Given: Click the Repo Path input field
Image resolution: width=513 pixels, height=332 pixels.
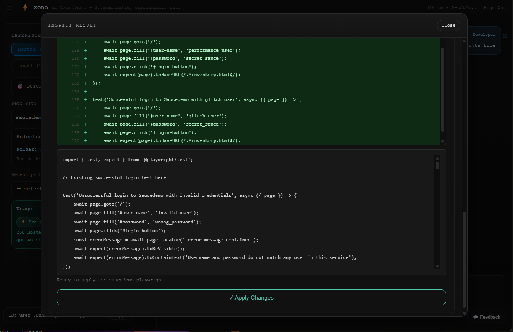Looking at the screenshot, I should coord(27,117).
